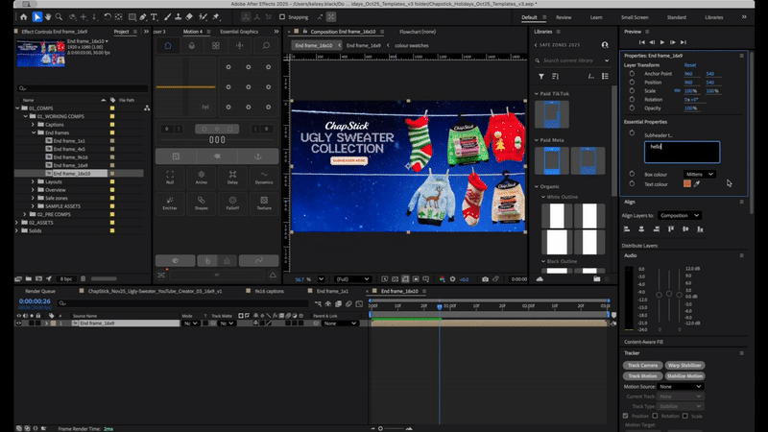Select the Brush tool
Image resolution: width=768 pixels, height=432 pixels.
pos(167,17)
